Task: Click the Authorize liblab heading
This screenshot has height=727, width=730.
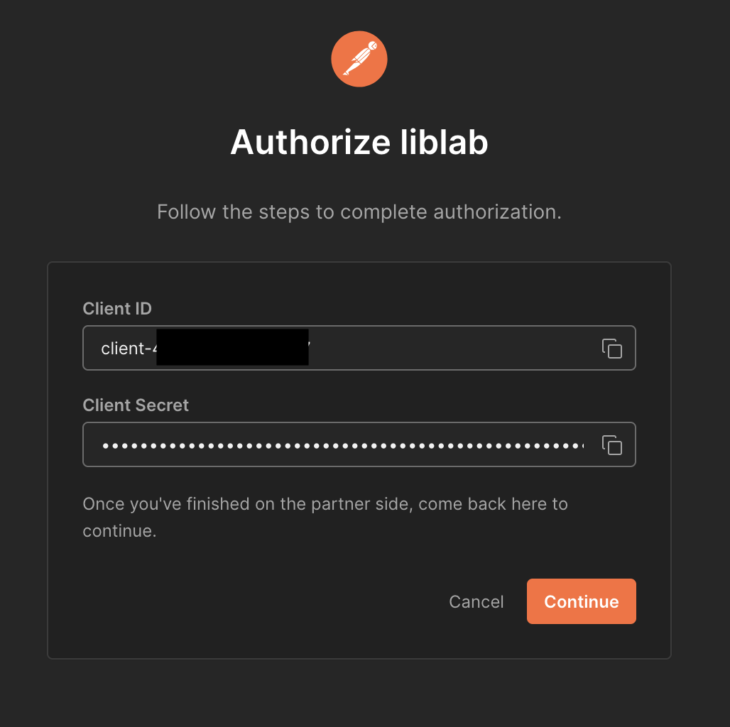Action: tap(359, 142)
